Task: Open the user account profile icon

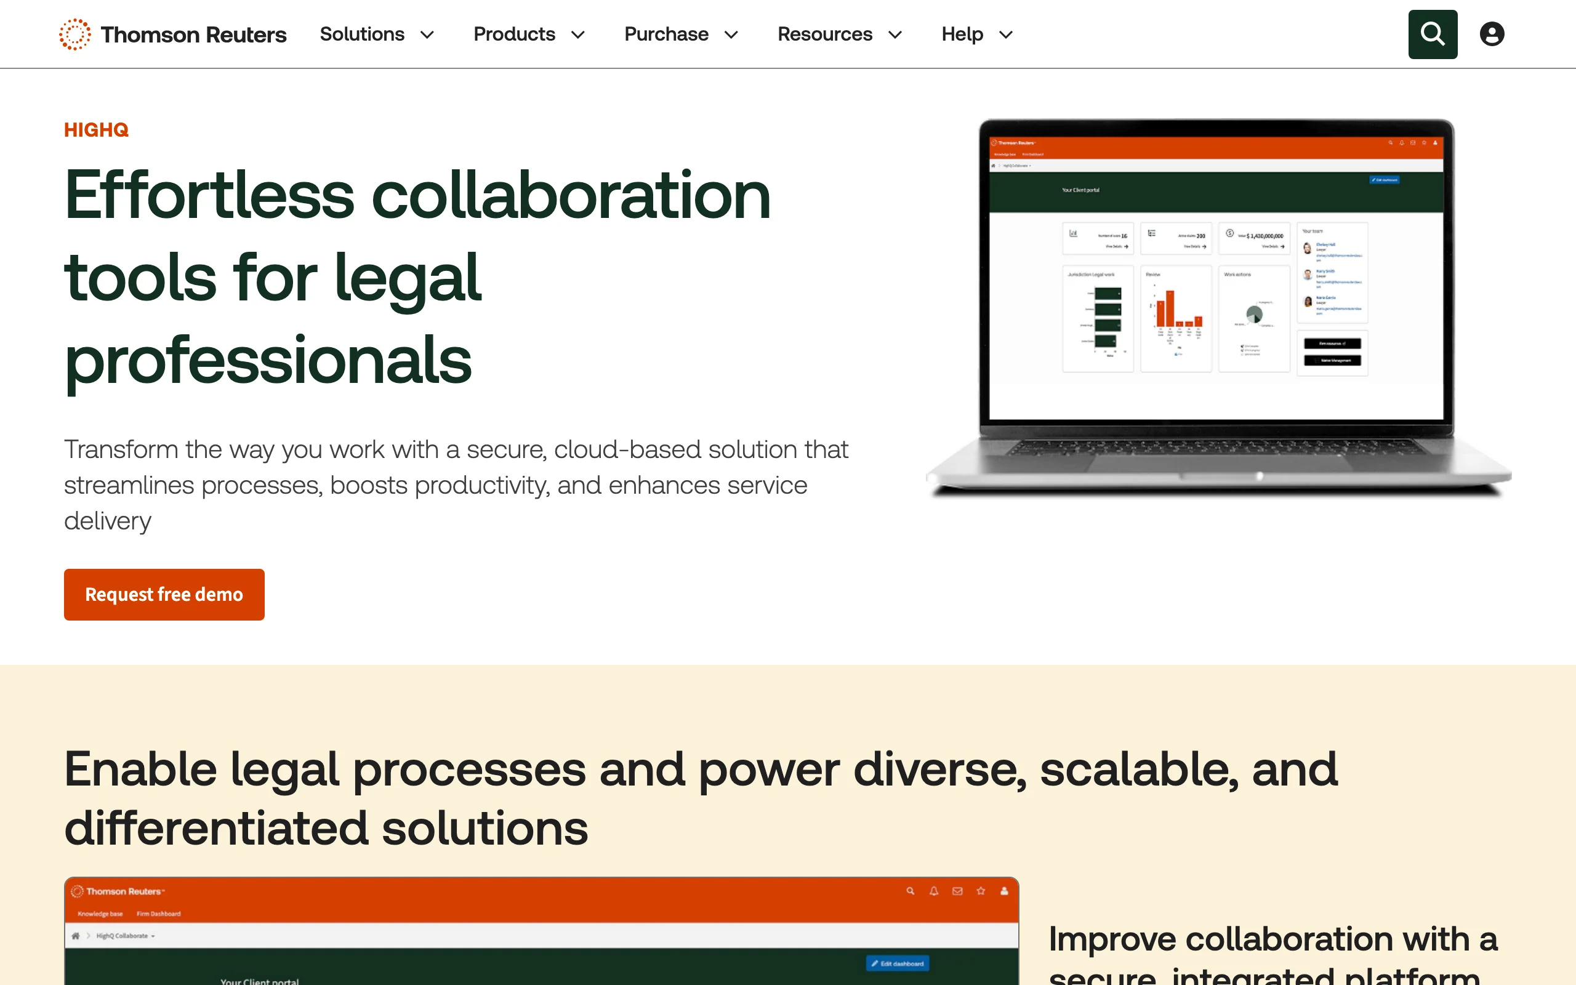Action: point(1491,34)
